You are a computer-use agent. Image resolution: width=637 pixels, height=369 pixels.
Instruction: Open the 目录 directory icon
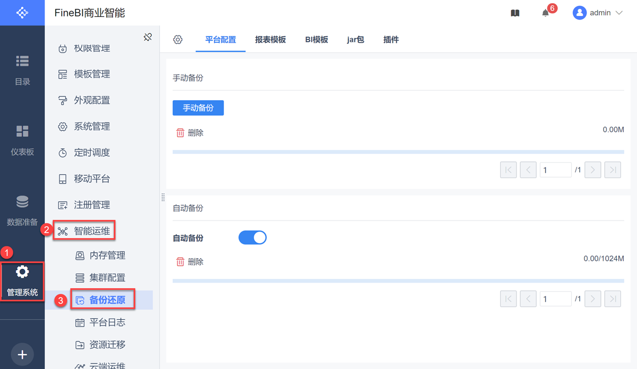[x=22, y=61]
